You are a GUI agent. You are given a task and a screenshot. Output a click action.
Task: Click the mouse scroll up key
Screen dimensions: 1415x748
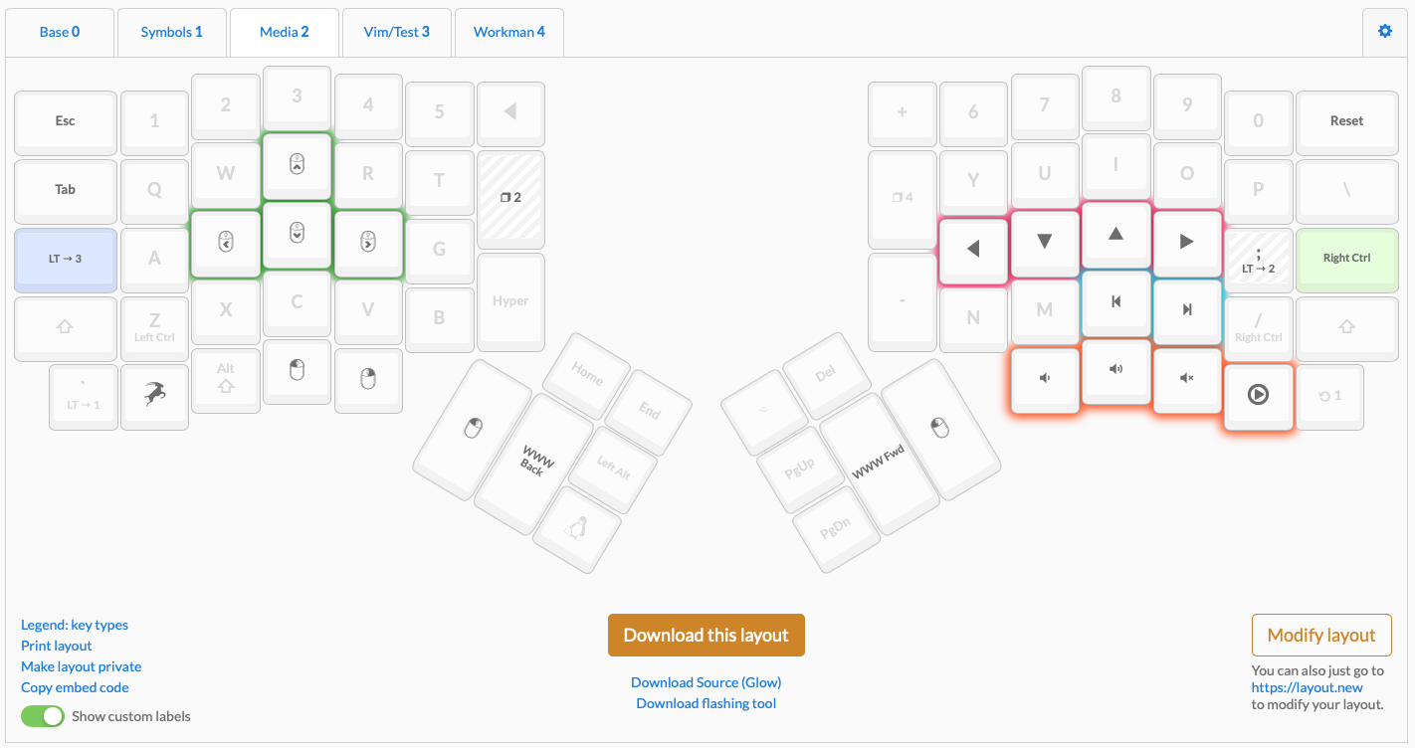tap(297, 166)
